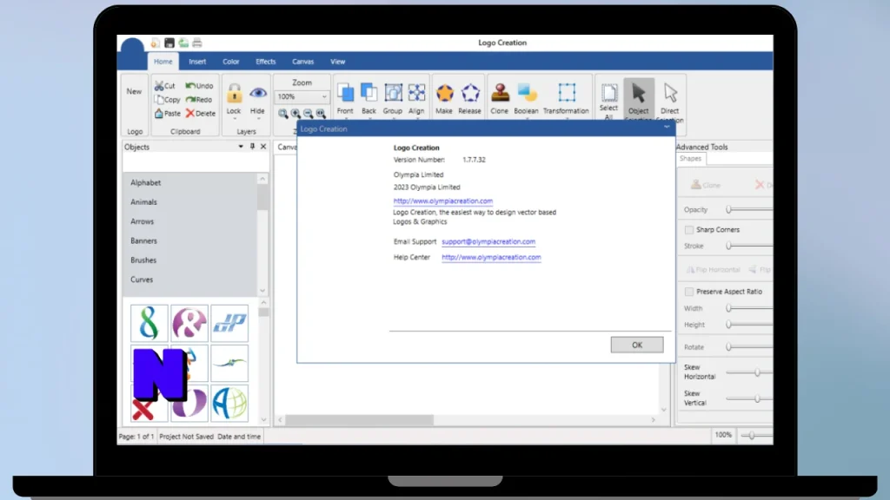Click Select All in the ribbon

[x=608, y=101]
